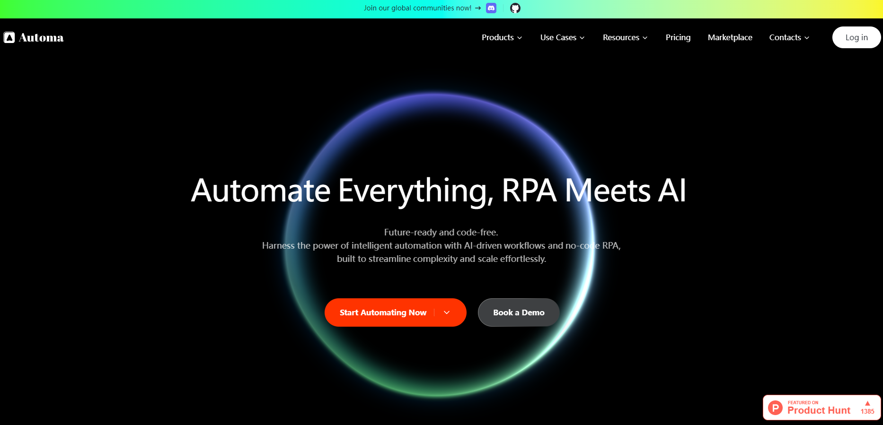Click the Automa triangle logo icon
The image size is (883, 425).
pos(9,37)
